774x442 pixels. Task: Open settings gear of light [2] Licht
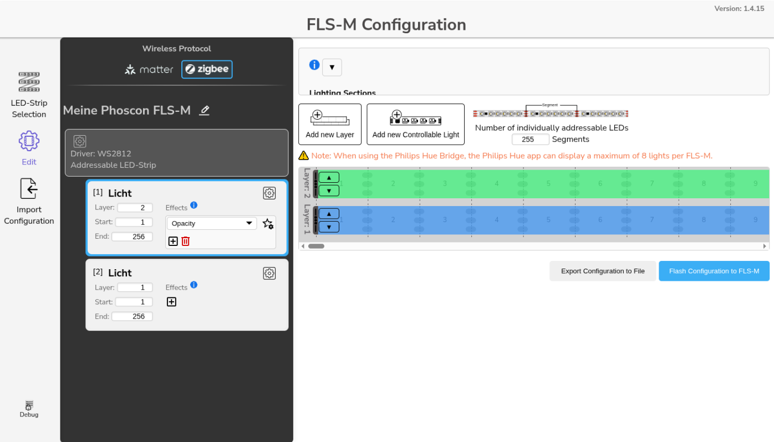269,273
